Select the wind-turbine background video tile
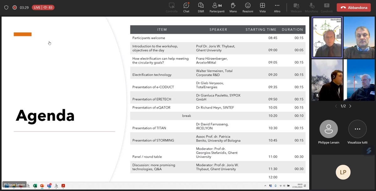376x191 pixels. (x=359, y=80)
